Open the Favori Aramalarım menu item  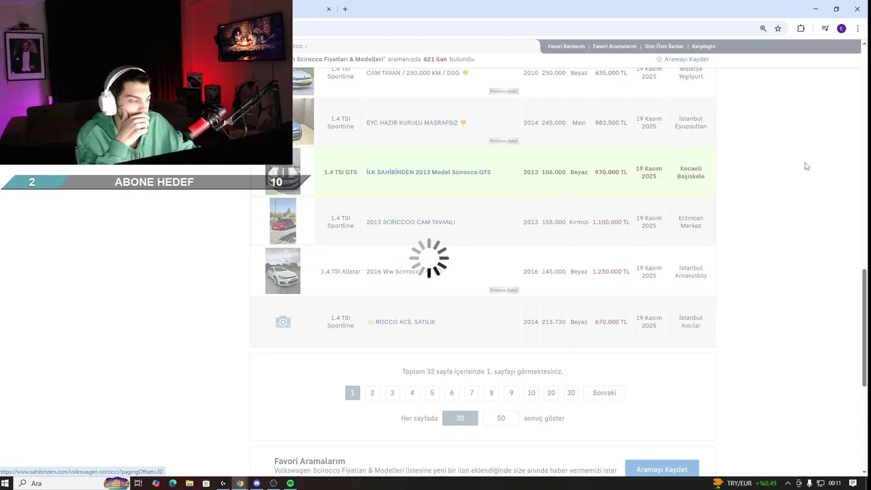(x=614, y=46)
